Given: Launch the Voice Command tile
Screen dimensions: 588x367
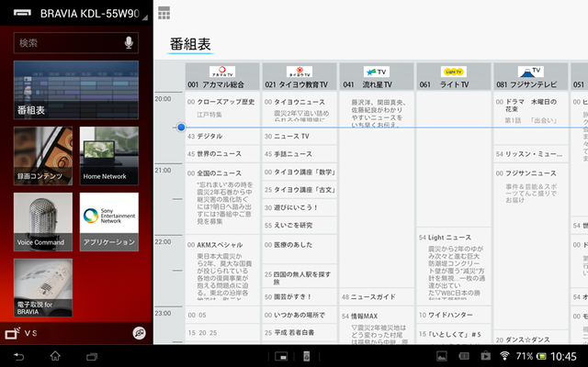Looking at the screenshot, I should pos(42,221).
